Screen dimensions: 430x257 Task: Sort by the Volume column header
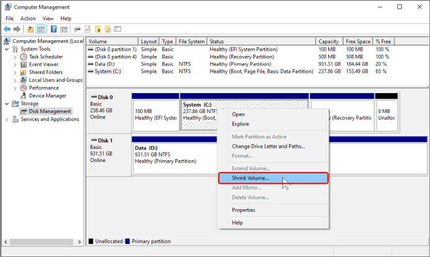tap(112, 42)
